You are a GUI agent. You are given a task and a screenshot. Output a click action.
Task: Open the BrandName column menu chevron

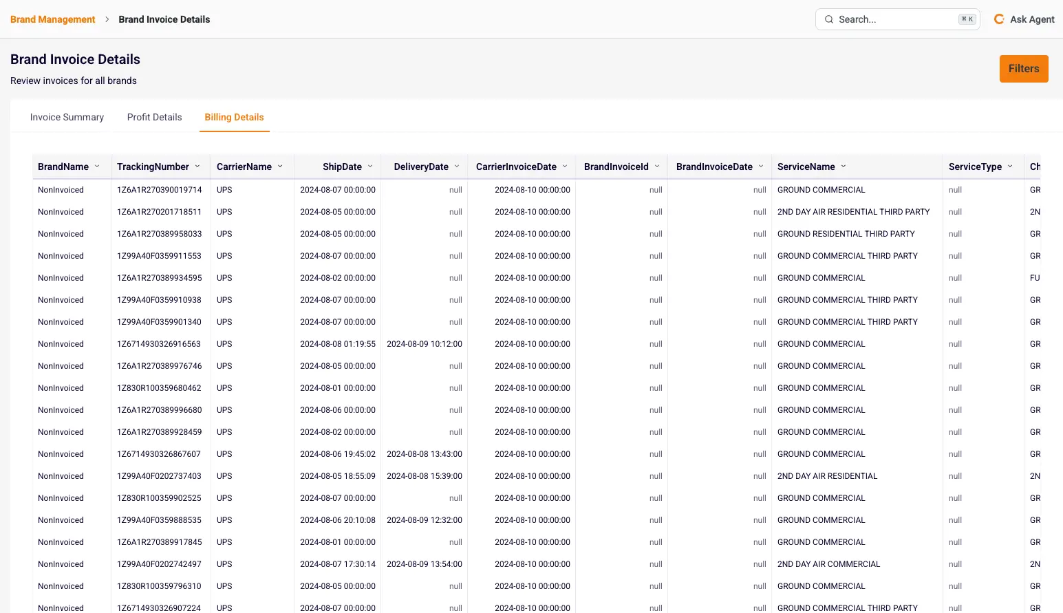97,166
